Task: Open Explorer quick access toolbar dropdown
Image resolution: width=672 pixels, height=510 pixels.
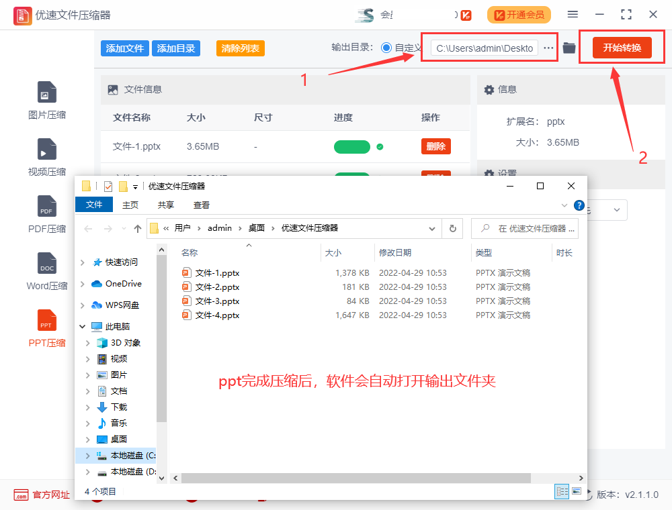Action: [x=135, y=187]
